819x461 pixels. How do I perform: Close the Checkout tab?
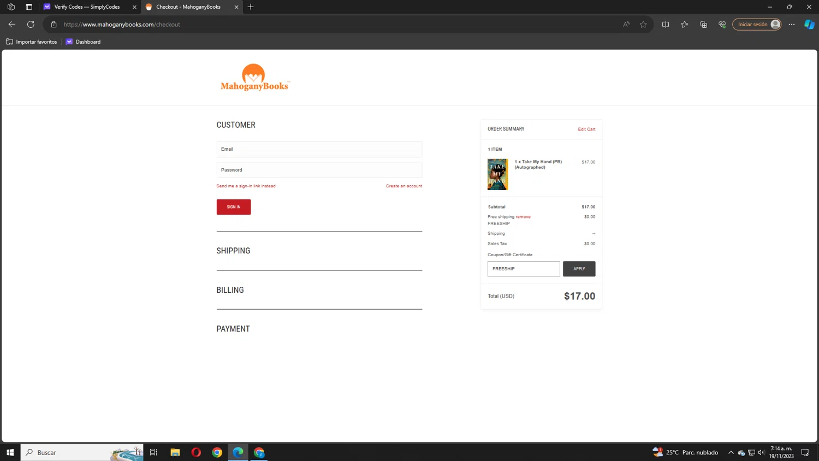point(236,7)
